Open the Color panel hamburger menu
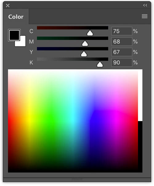The image size is (154, 186). click(x=144, y=16)
